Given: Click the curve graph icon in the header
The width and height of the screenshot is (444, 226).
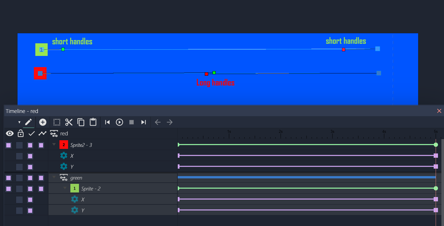Looking at the screenshot, I should pyautogui.click(x=43, y=133).
